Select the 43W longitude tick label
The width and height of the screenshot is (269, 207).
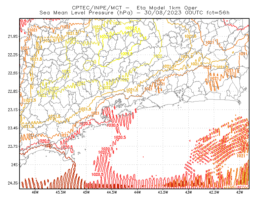(189, 192)
